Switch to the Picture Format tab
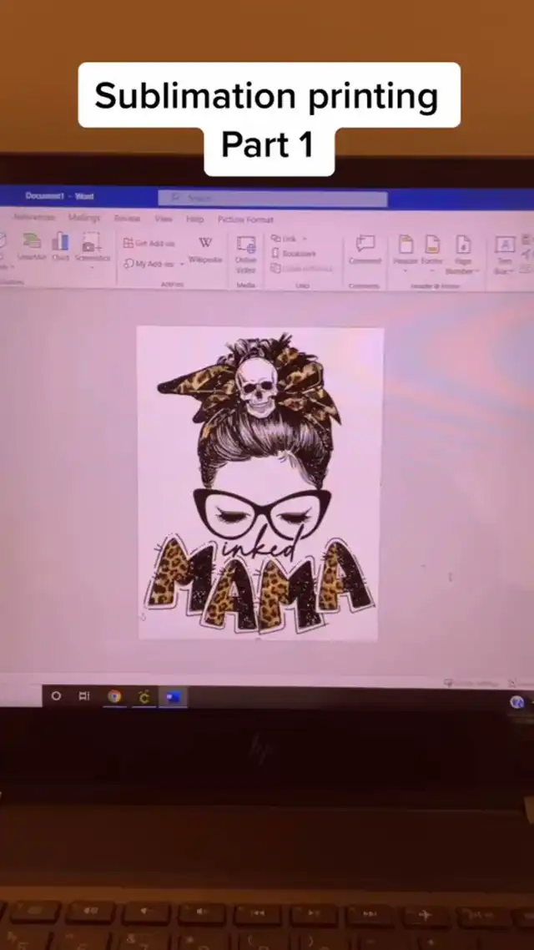Viewport: 534px width, 950px height. 245,220
